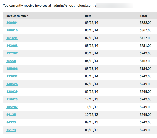Open invoice 116623
This screenshot has height=138, width=157.
tap(12, 99)
